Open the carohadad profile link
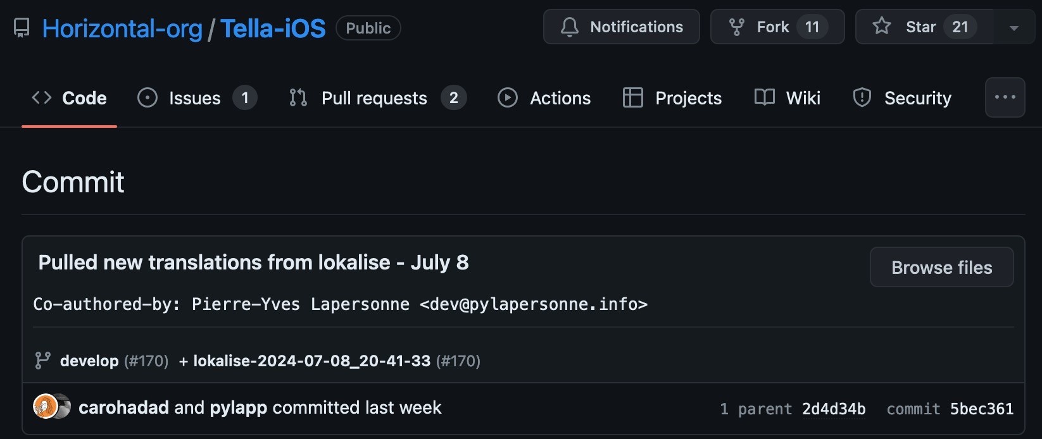The image size is (1042, 439). (x=123, y=407)
